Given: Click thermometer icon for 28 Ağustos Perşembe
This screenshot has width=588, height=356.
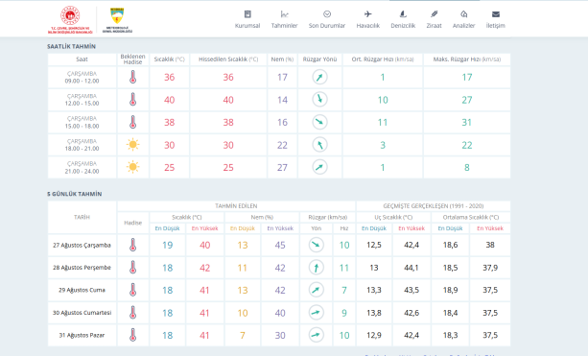Looking at the screenshot, I should pos(132,268).
